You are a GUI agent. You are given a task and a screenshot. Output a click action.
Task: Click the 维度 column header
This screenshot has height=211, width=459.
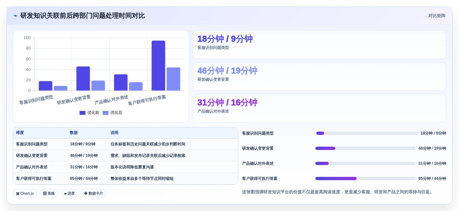[20, 133]
